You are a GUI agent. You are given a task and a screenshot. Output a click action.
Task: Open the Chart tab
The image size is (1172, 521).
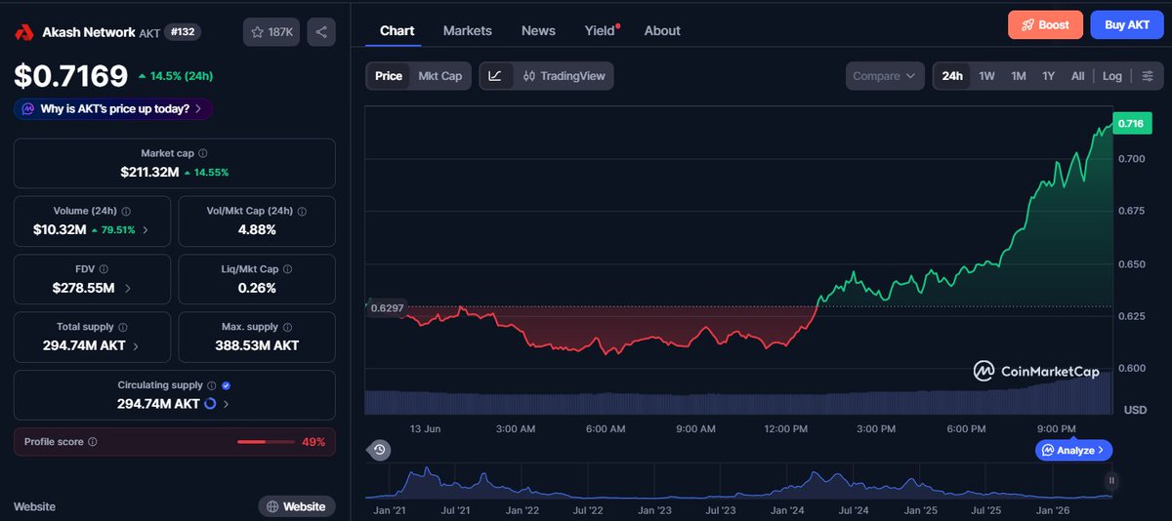pyautogui.click(x=398, y=30)
